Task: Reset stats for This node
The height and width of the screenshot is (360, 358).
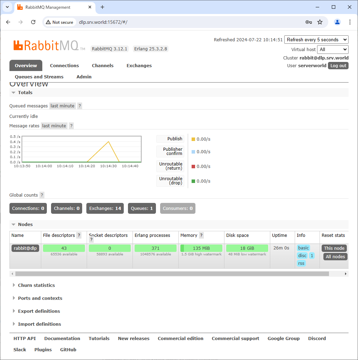Action: click(334, 248)
